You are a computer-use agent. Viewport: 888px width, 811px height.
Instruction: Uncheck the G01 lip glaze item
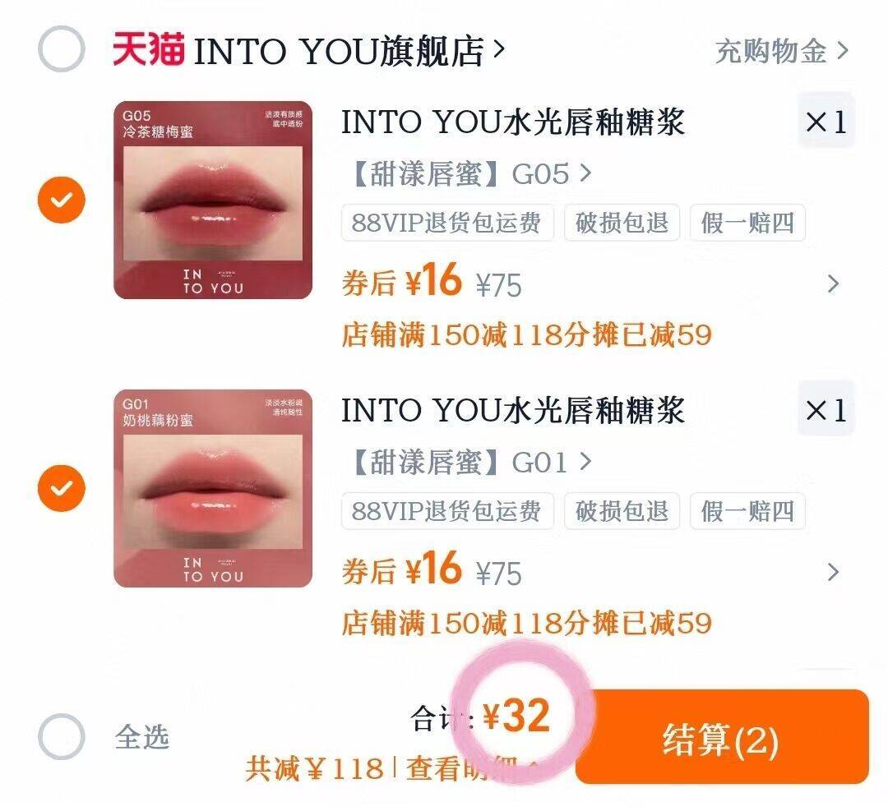coord(61,488)
